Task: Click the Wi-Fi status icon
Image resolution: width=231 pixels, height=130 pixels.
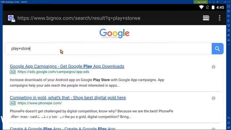Action: [x=201, y=7]
